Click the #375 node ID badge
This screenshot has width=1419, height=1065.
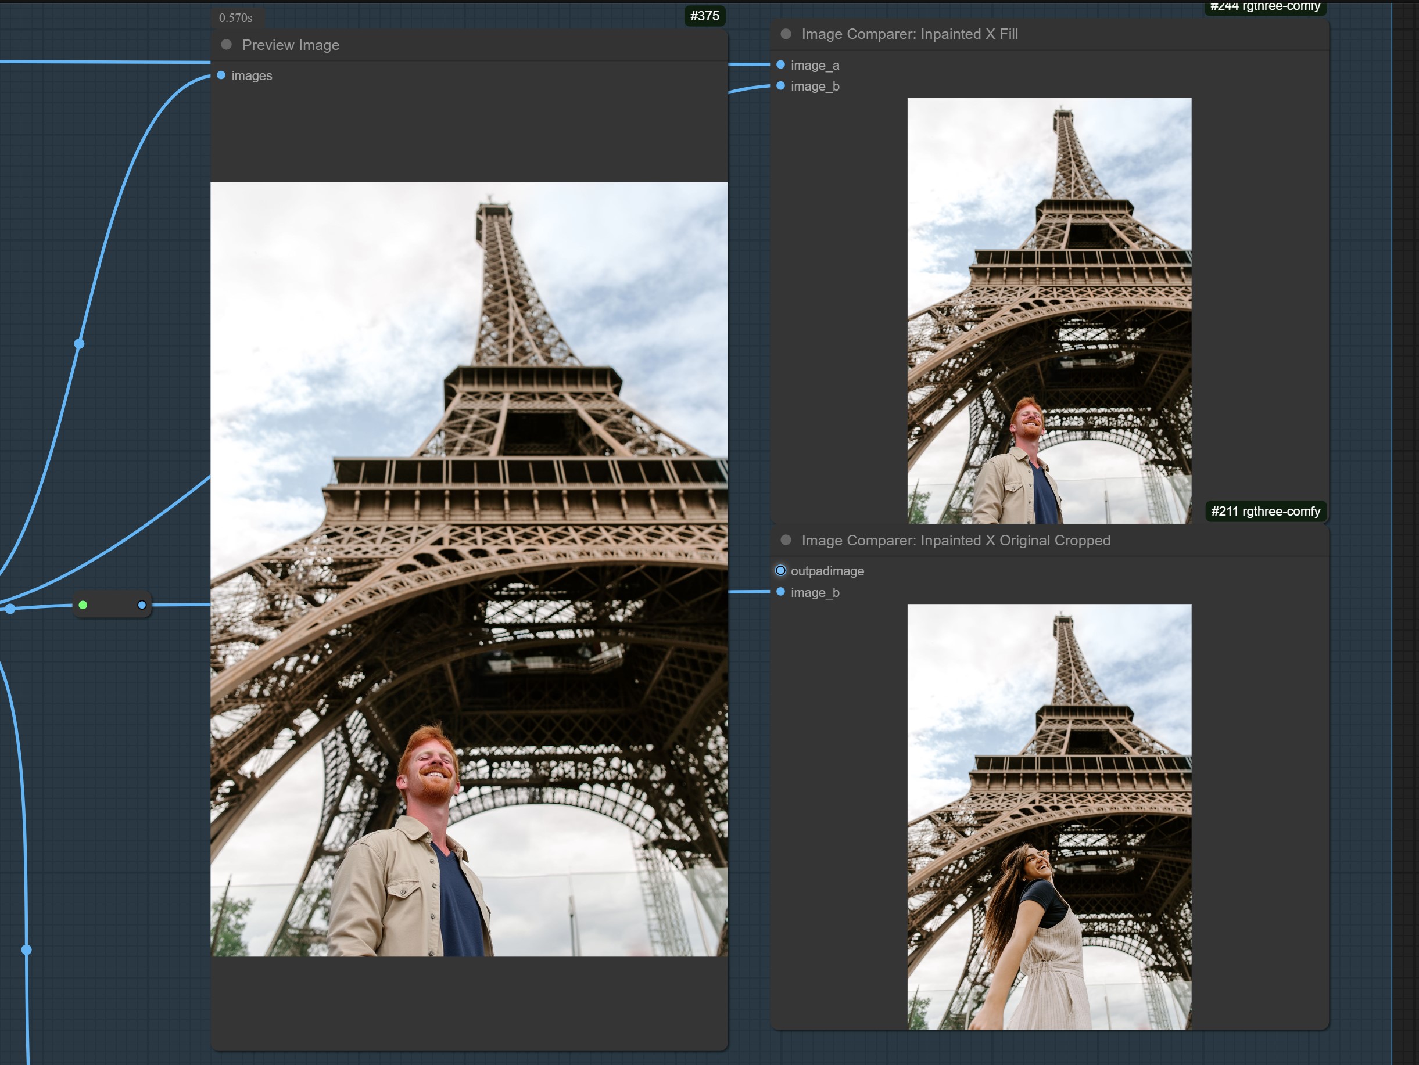704,16
